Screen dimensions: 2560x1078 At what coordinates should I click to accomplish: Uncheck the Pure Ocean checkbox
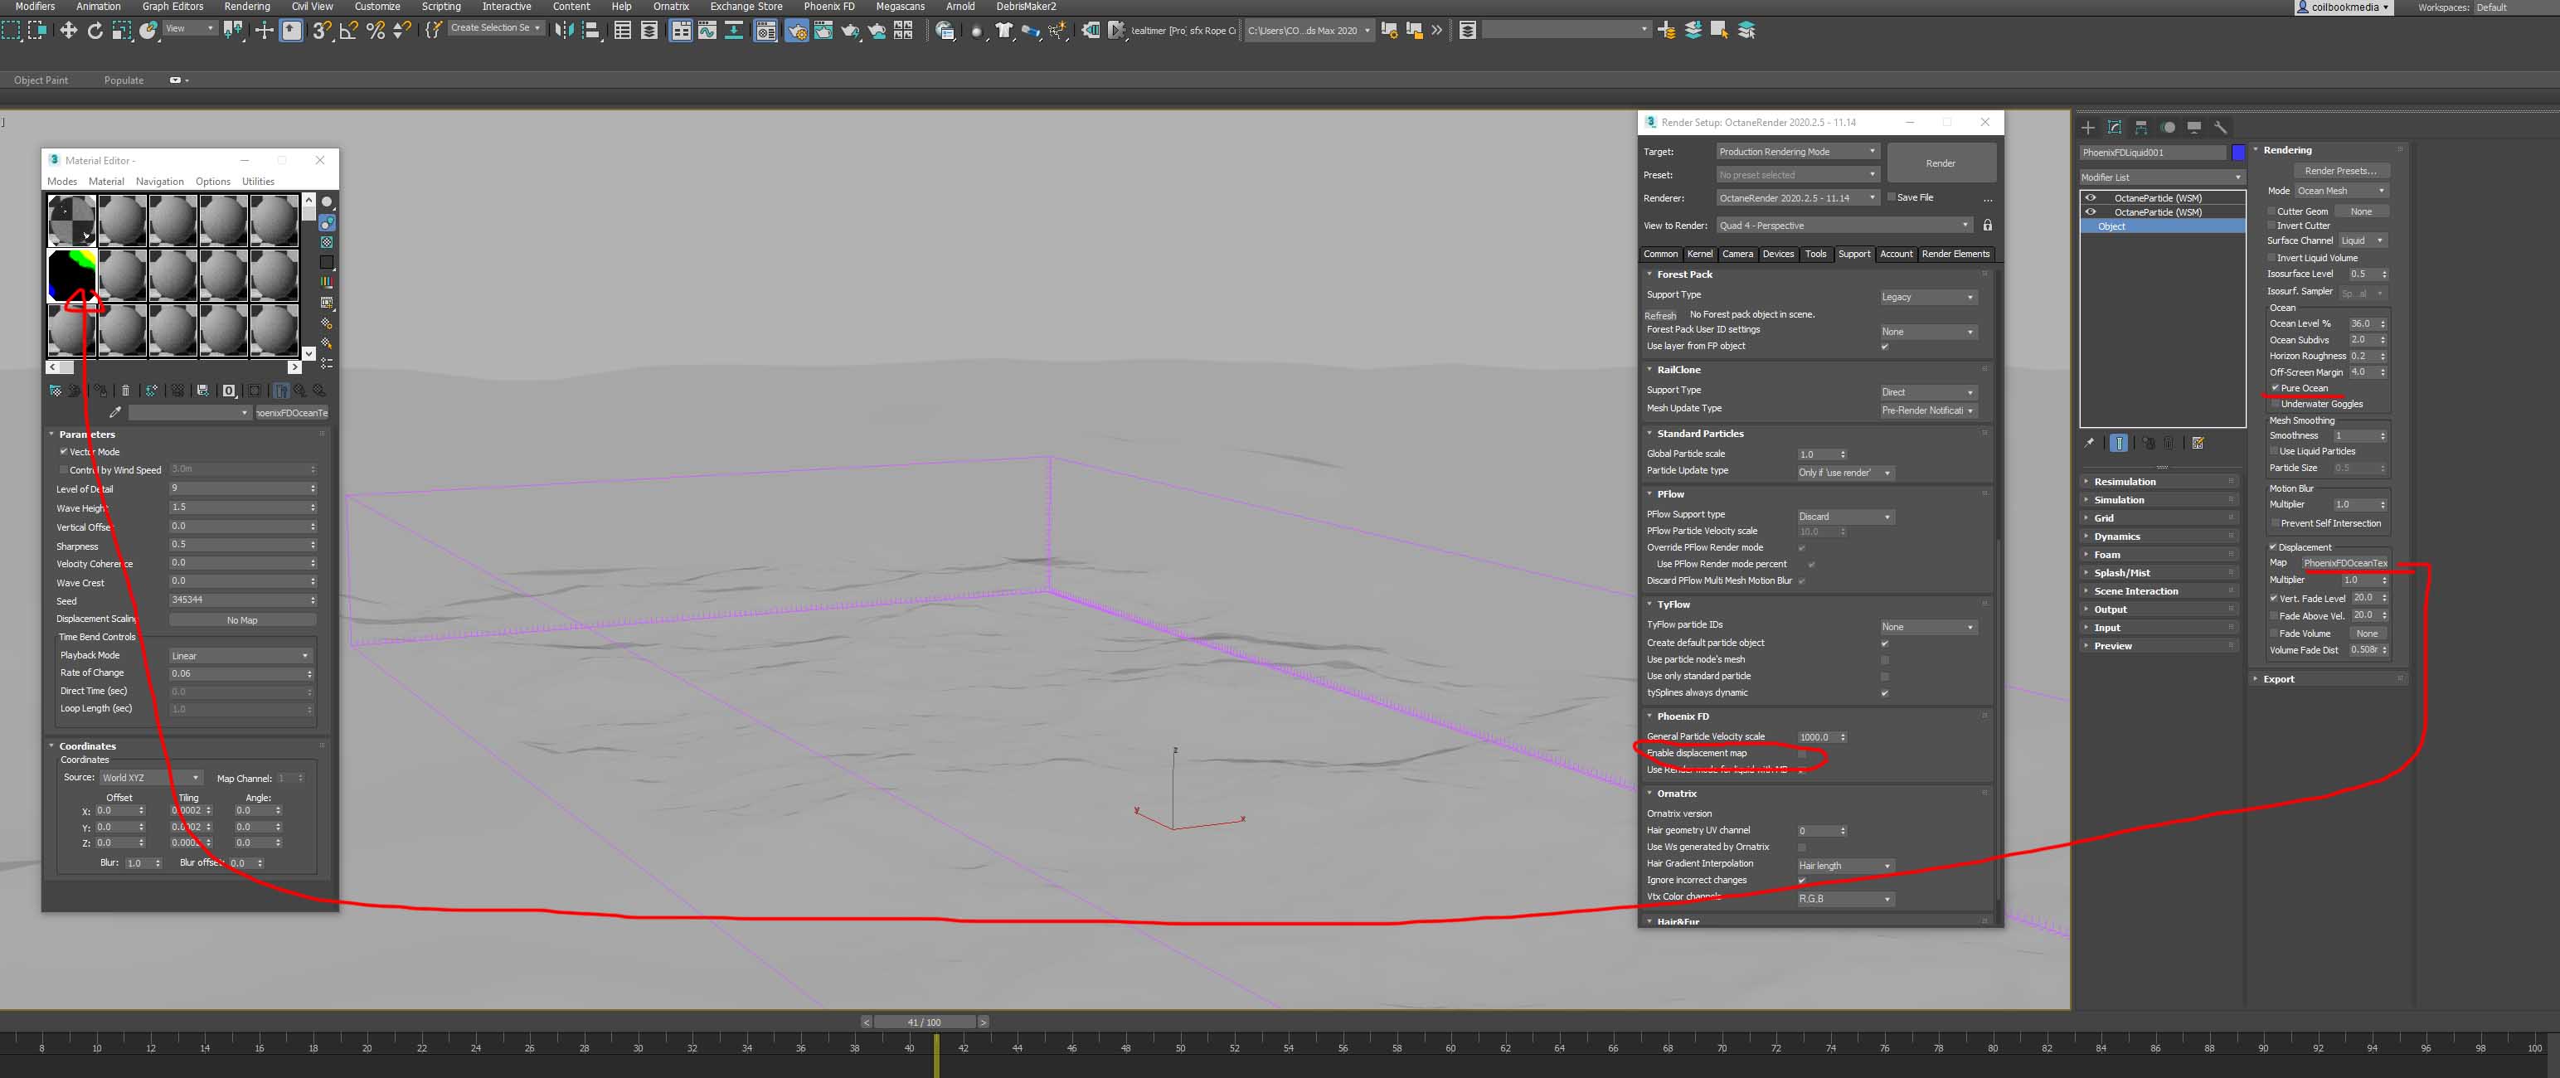2275,387
